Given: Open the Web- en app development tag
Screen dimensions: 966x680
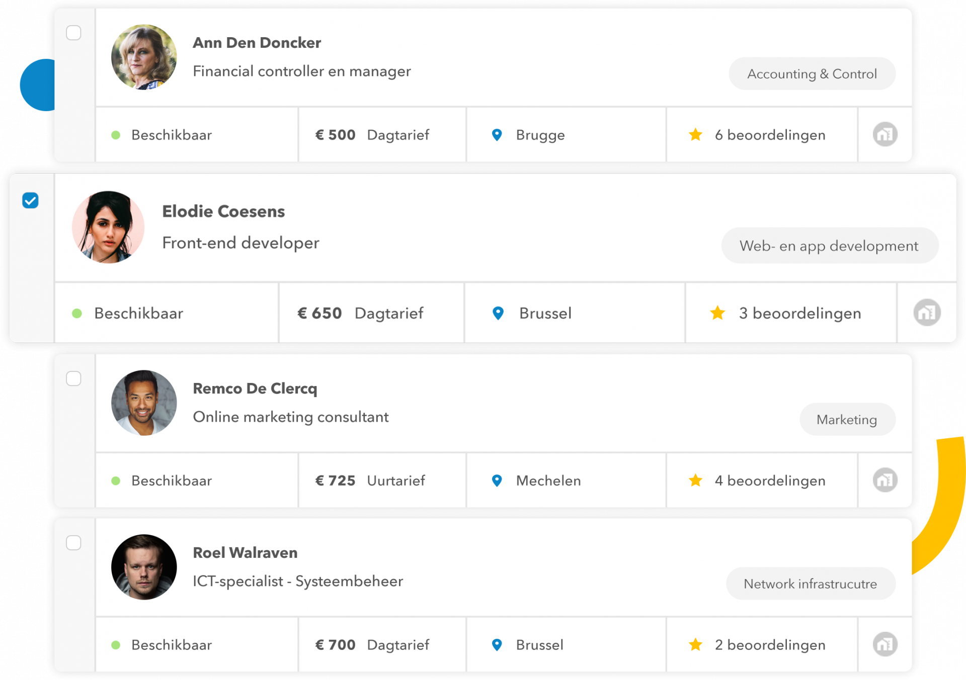Looking at the screenshot, I should pyautogui.click(x=829, y=246).
